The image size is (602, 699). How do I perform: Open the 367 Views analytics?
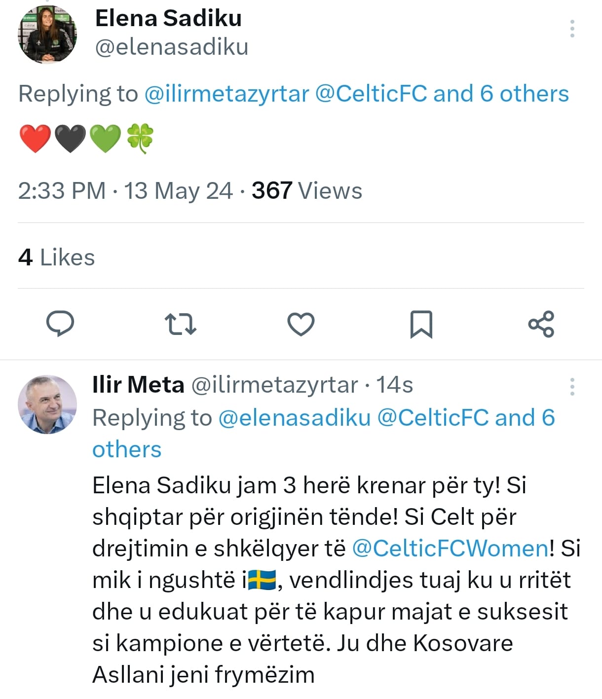[306, 191]
